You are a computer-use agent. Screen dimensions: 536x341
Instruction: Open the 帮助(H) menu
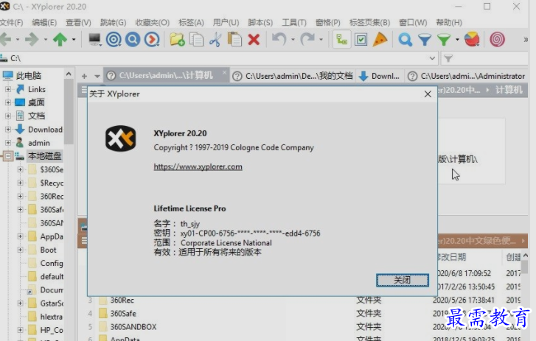coord(449,23)
